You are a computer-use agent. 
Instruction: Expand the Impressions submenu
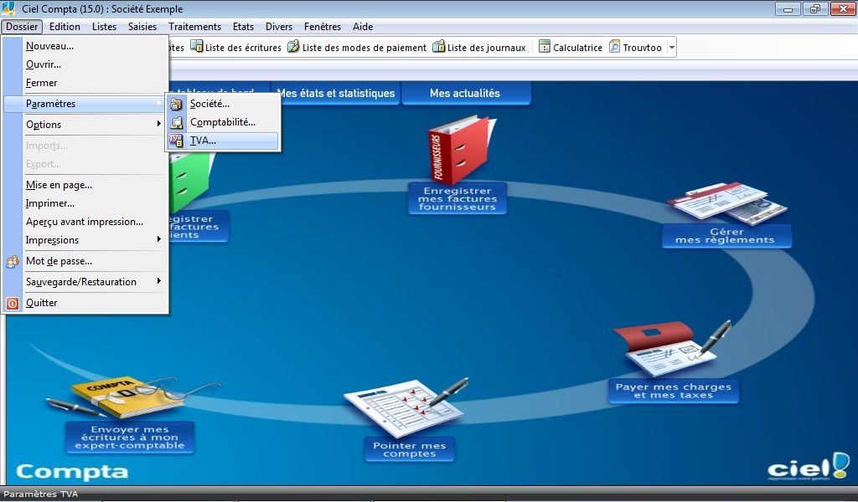[x=86, y=240]
